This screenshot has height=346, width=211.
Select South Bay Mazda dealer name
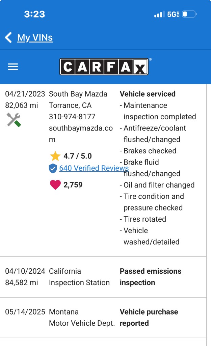tap(78, 94)
